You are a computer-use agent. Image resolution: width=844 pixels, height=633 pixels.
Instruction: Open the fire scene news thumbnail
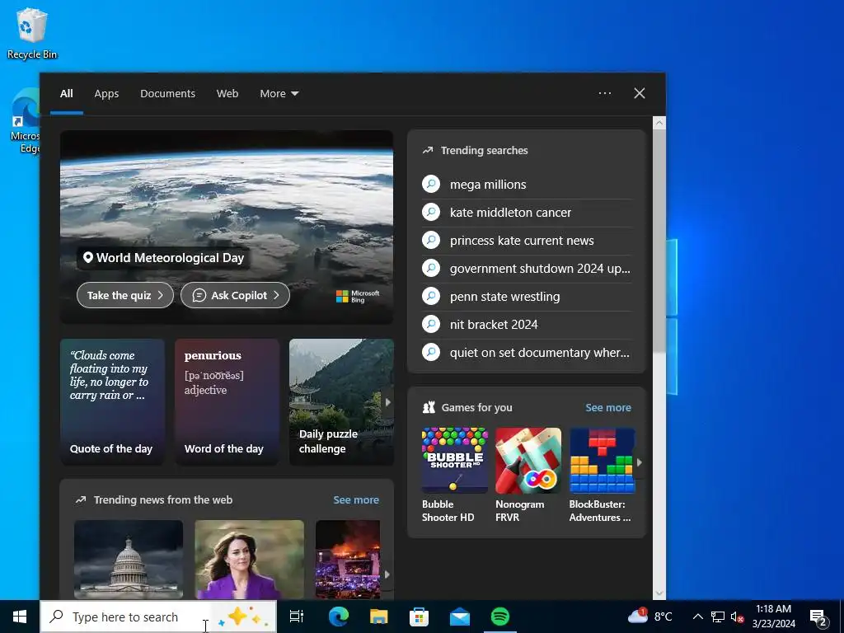(348, 560)
